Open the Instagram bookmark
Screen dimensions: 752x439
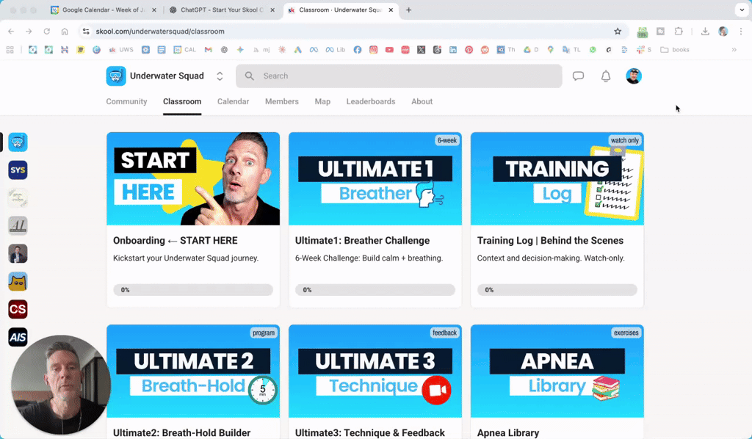(373, 50)
